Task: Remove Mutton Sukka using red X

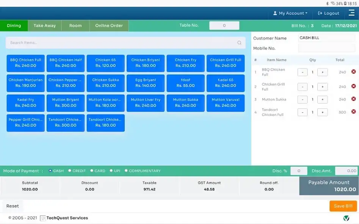Action: pyautogui.click(x=354, y=99)
